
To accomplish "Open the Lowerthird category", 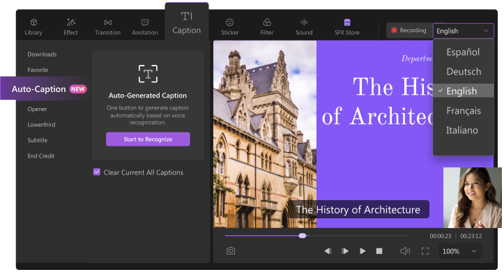I will pos(41,124).
